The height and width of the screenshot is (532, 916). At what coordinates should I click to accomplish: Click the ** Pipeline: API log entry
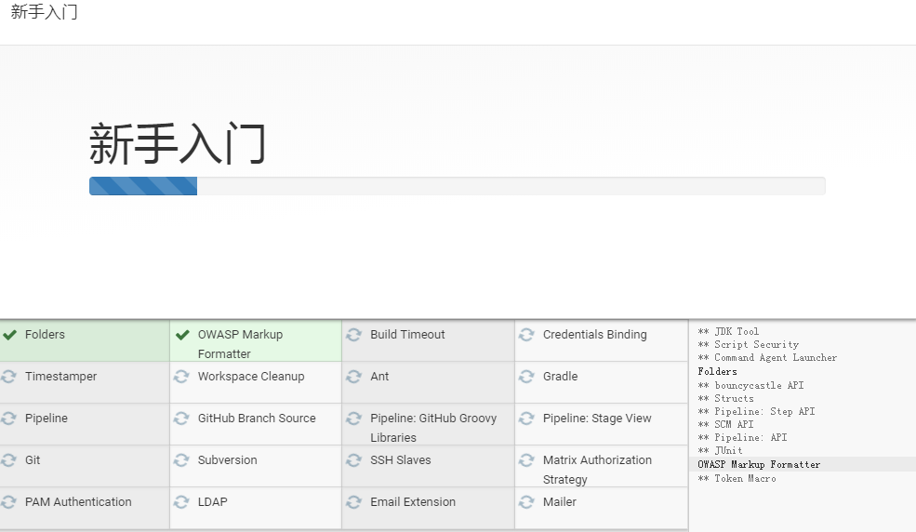pyautogui.click(x=742, y=437)
